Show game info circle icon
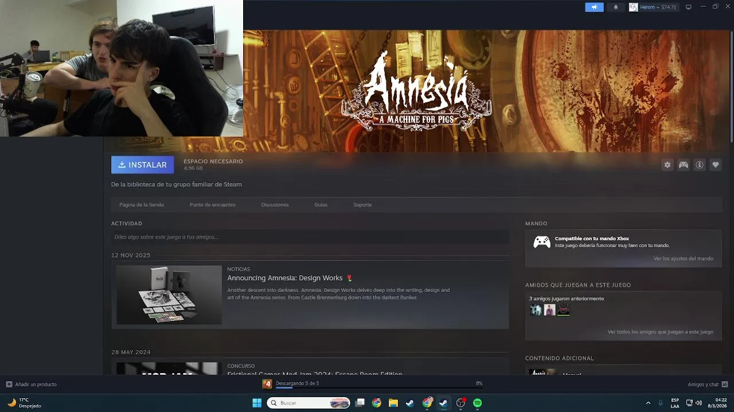Viewport: 734px width, 412px height. [700, 165]
